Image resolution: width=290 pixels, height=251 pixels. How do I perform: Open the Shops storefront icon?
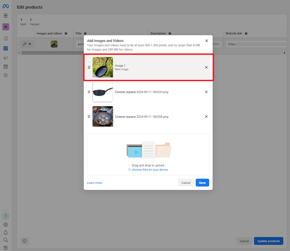click(6, 67)
